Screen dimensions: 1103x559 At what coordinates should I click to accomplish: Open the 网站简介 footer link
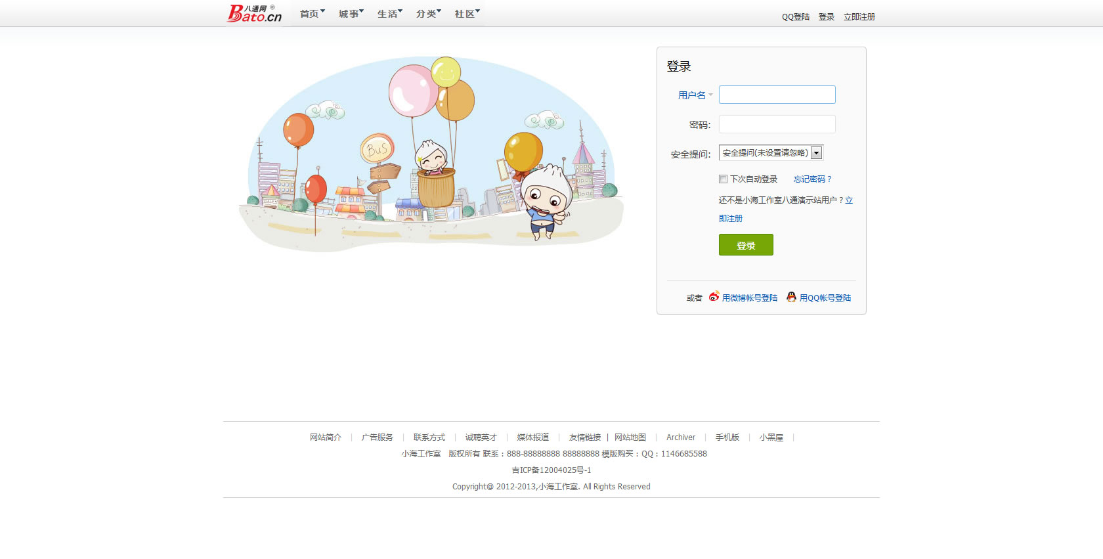pos(326,437)
